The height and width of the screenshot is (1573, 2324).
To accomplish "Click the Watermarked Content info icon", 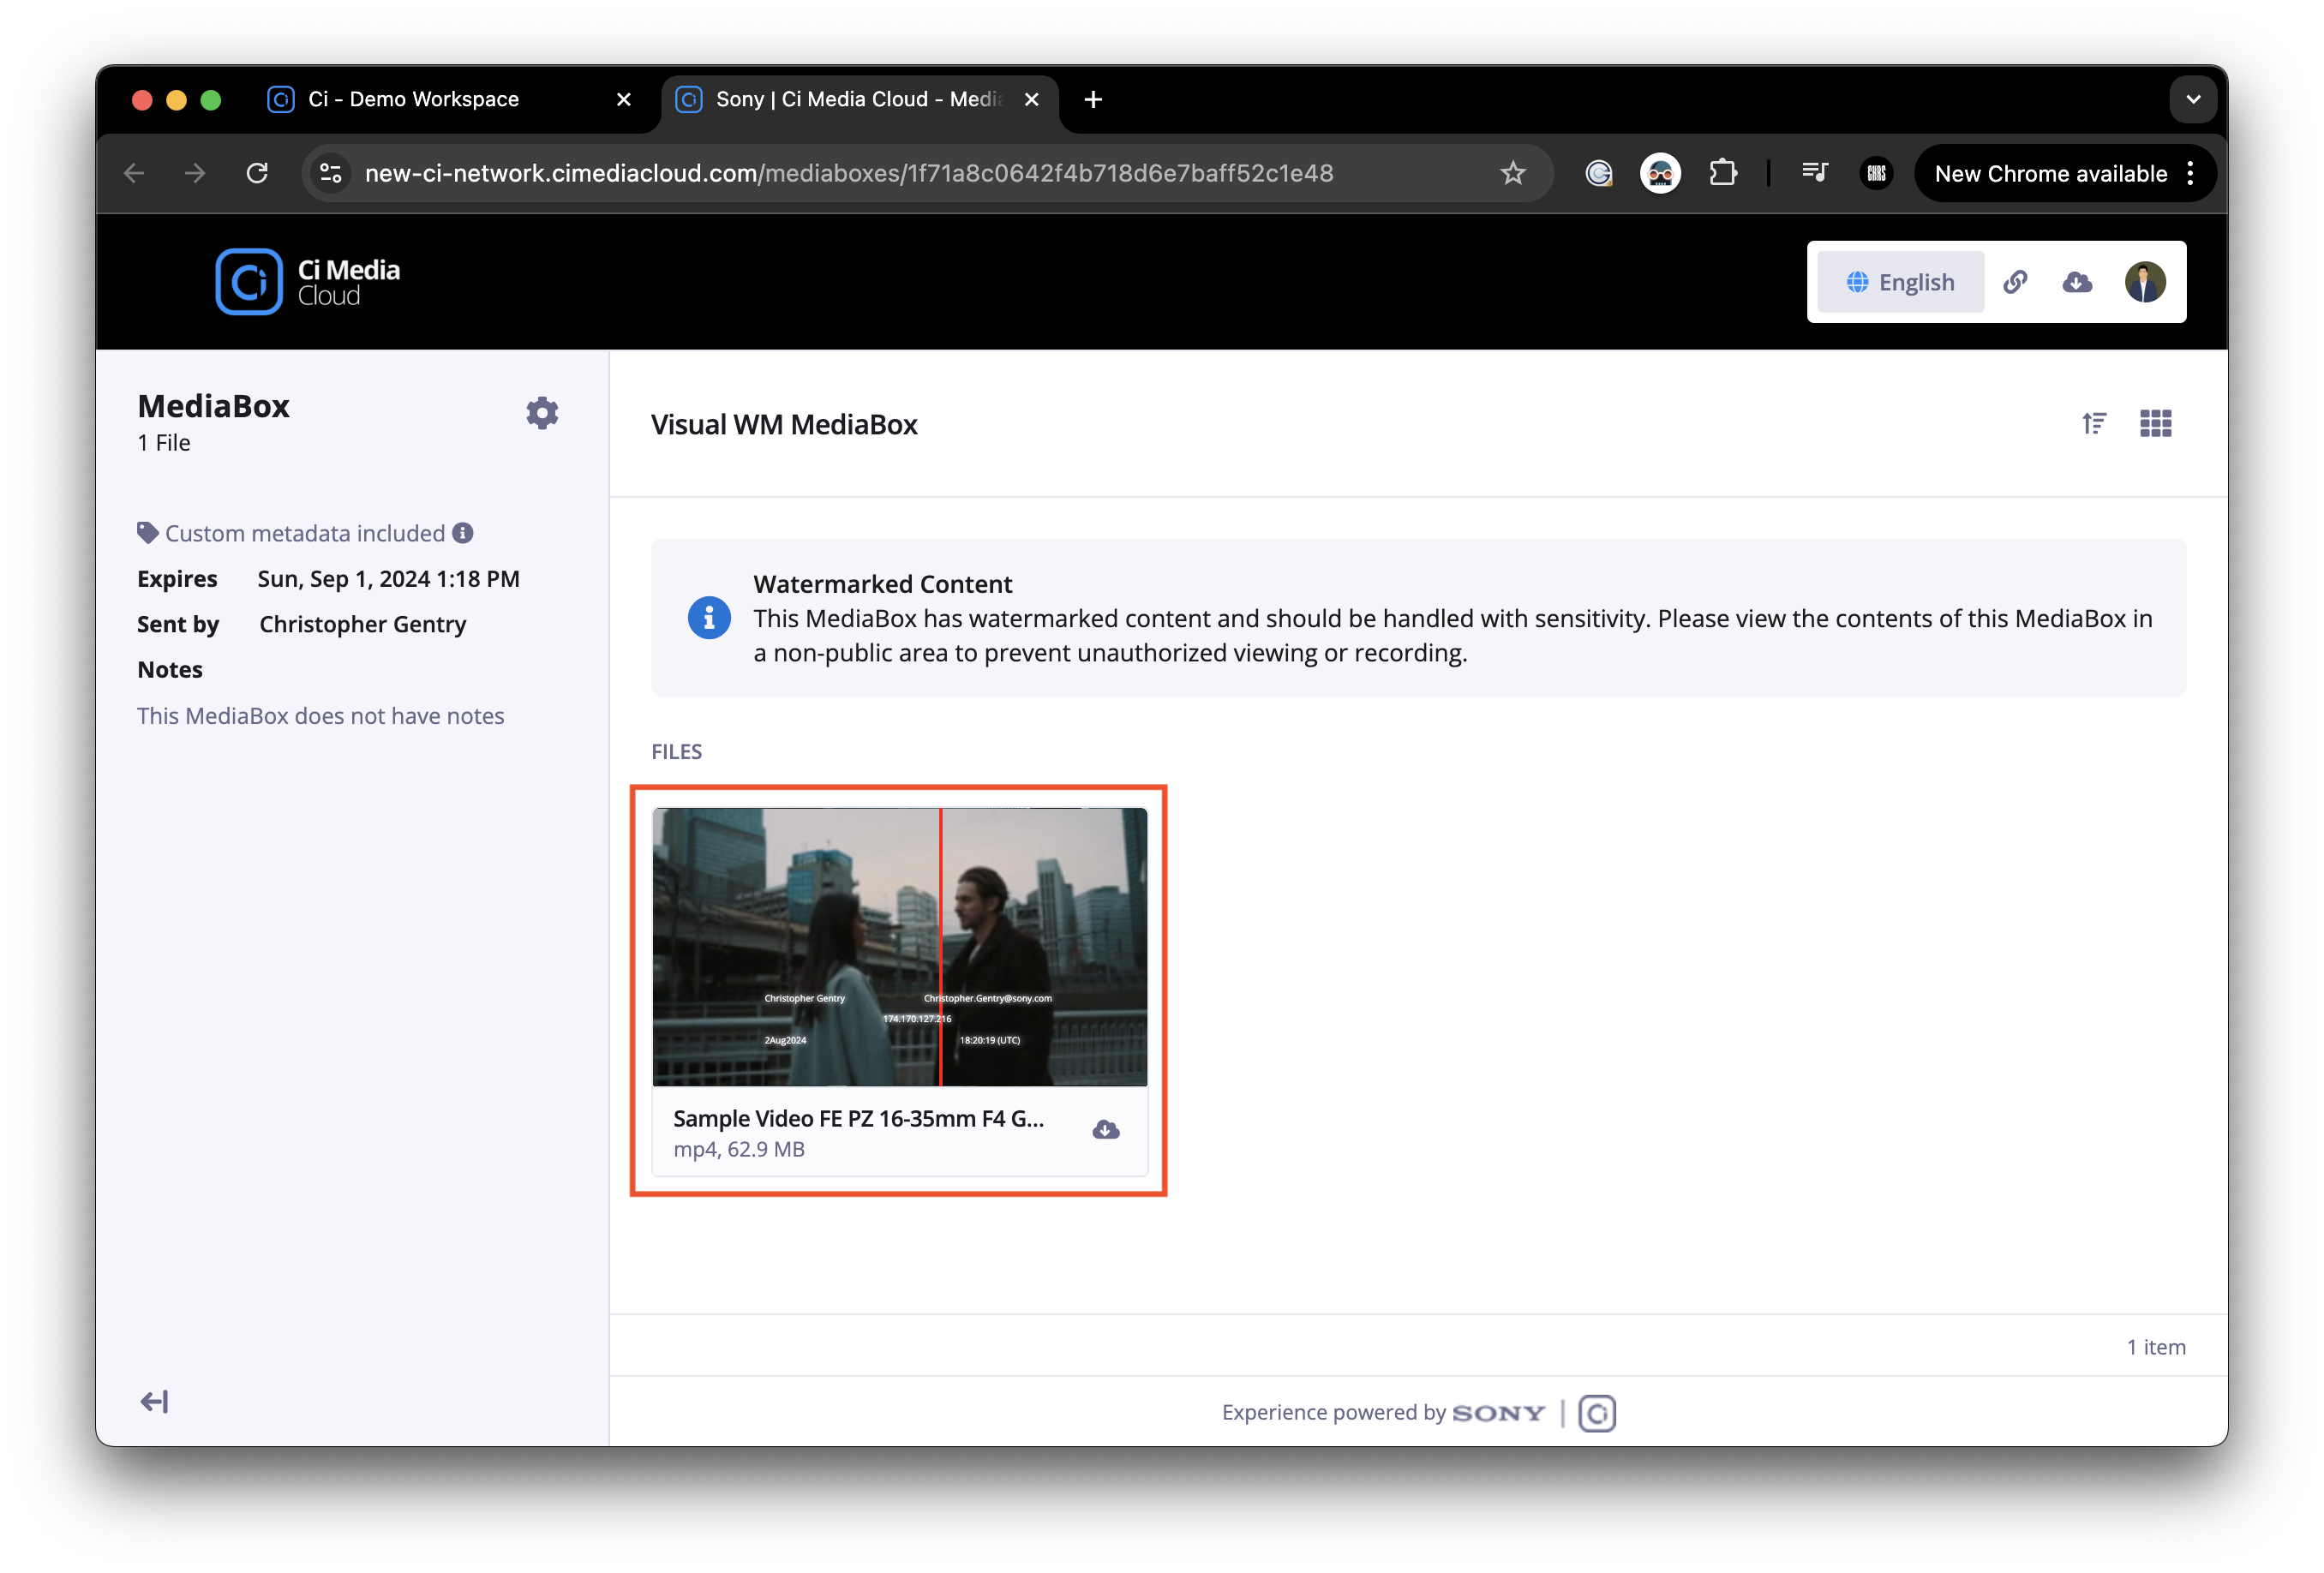I will pos(709,618).
